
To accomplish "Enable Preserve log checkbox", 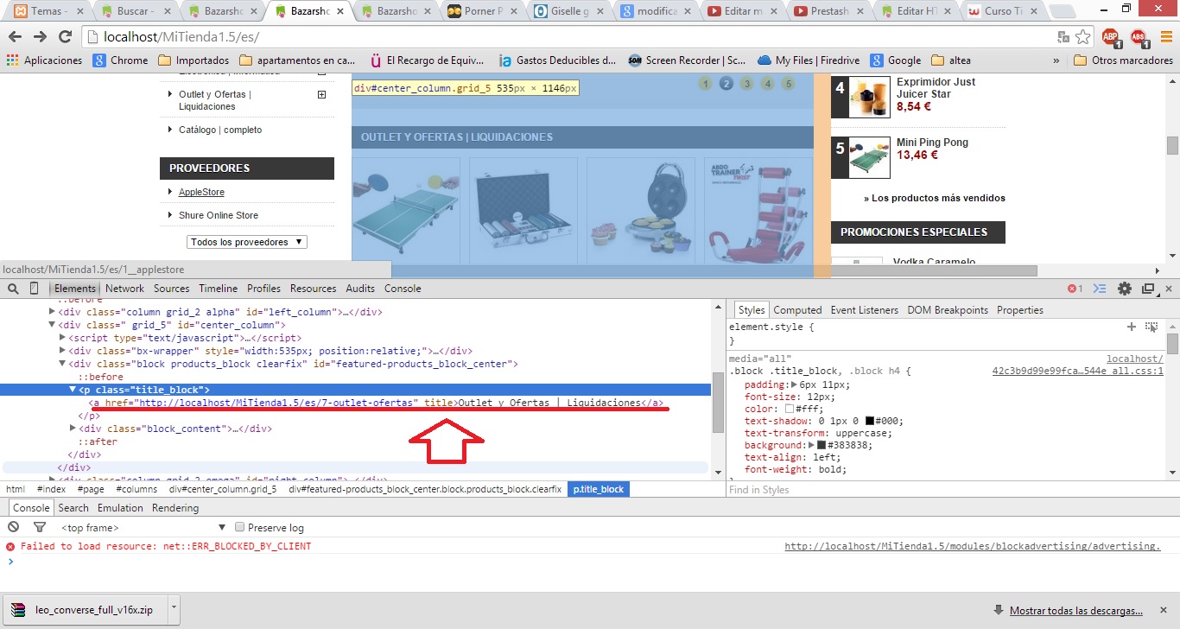I will click(x=240, y=527).
